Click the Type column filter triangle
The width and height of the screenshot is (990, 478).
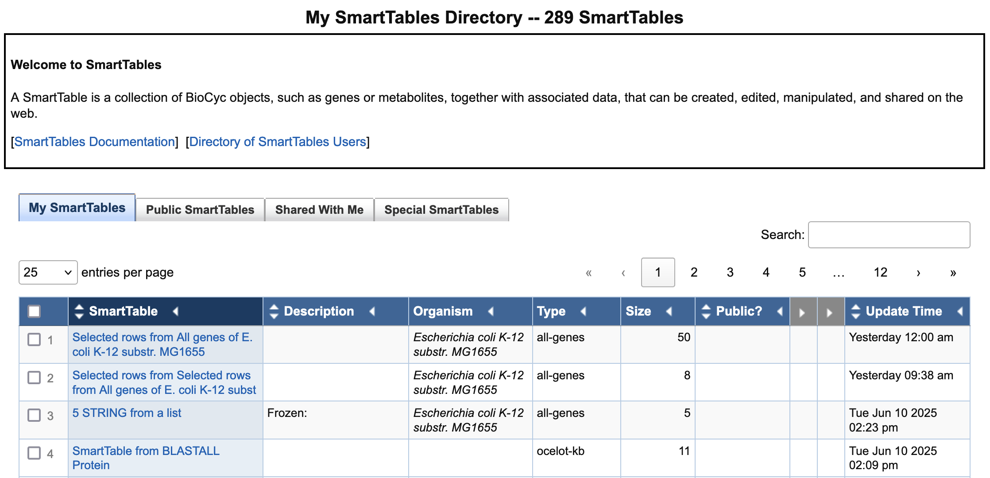tap(584, 312)
